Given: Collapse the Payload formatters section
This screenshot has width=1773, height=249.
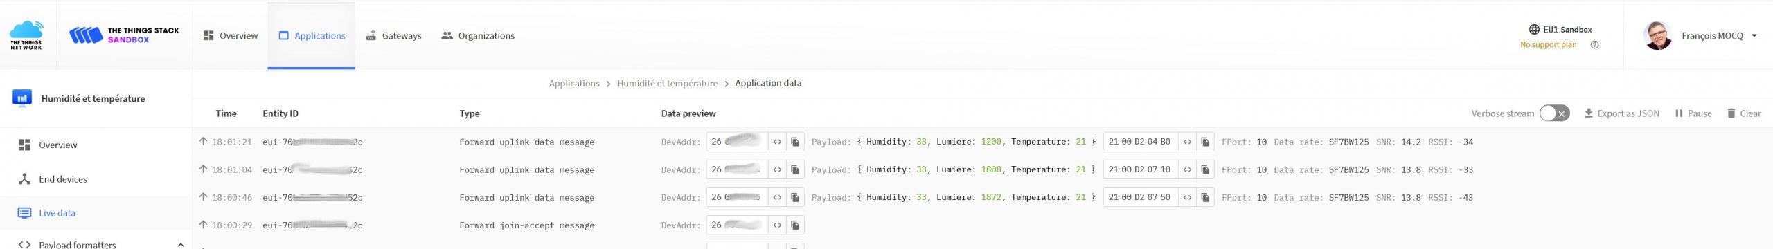Looking at the screenshot, I should [x=181, y=244].
